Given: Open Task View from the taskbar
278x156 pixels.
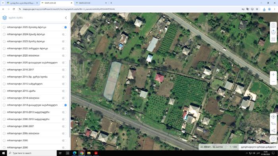Looking at the screenshot, I should 60,153.
